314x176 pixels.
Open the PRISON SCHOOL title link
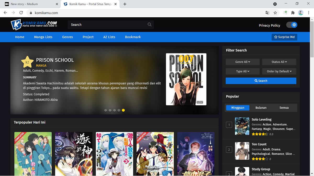[x=55, y=60]
